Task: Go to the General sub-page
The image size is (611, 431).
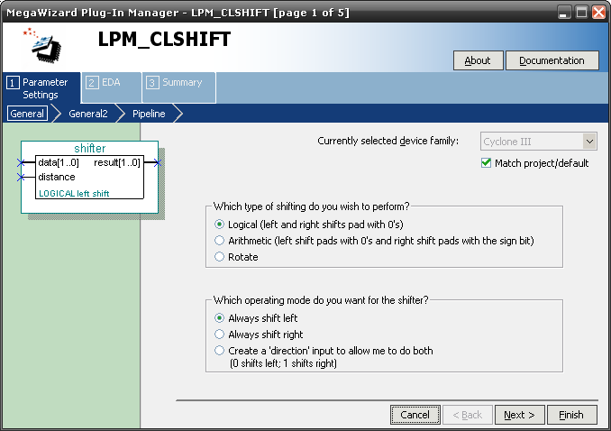Action: click(27, 114)
